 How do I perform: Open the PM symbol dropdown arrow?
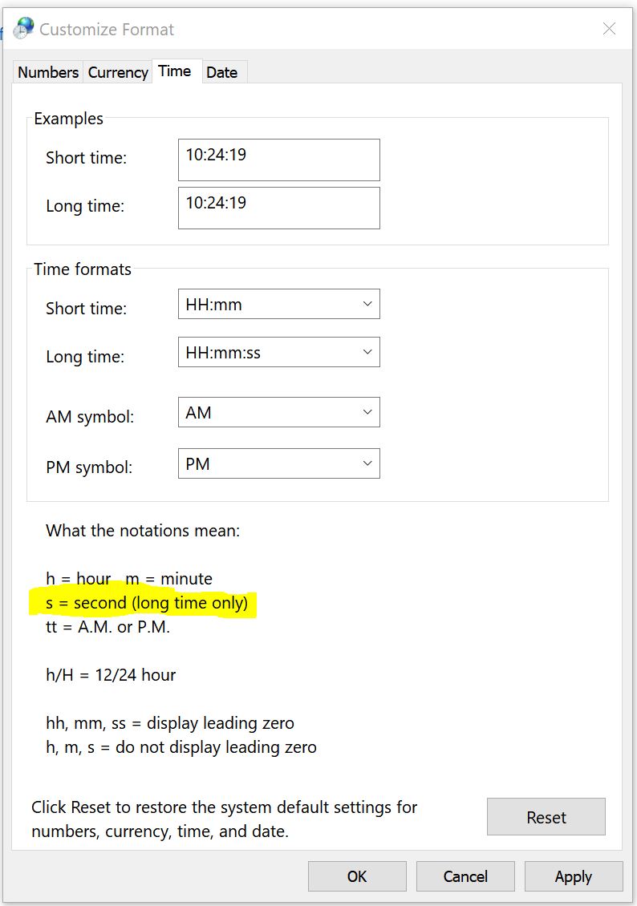(x=367, y=464)
